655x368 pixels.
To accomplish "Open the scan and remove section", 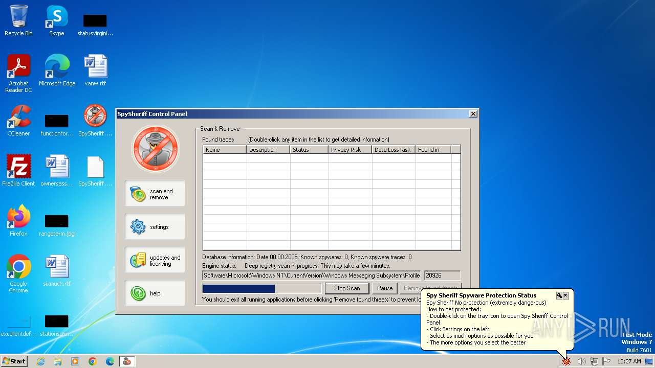I will [x=155, y=194].
